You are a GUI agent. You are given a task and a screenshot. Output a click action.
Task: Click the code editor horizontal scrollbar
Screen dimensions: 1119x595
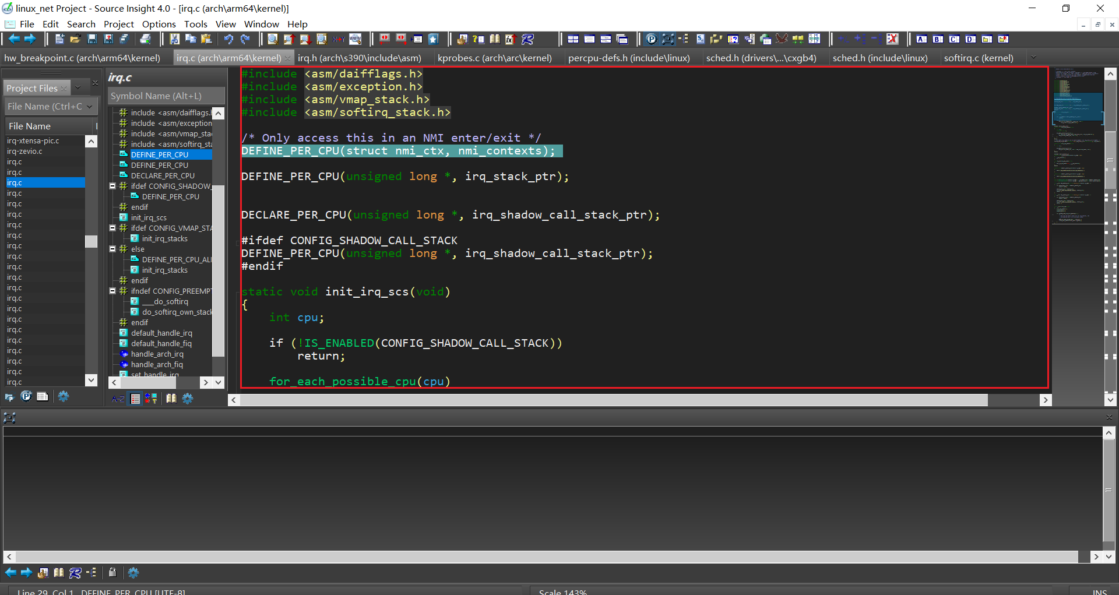pyautogui.click(x=614, y=400)
